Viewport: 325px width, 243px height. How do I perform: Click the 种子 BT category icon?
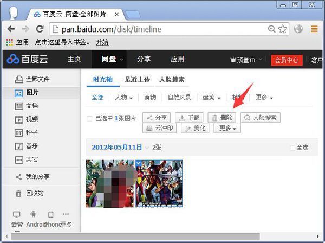(18, 133)
